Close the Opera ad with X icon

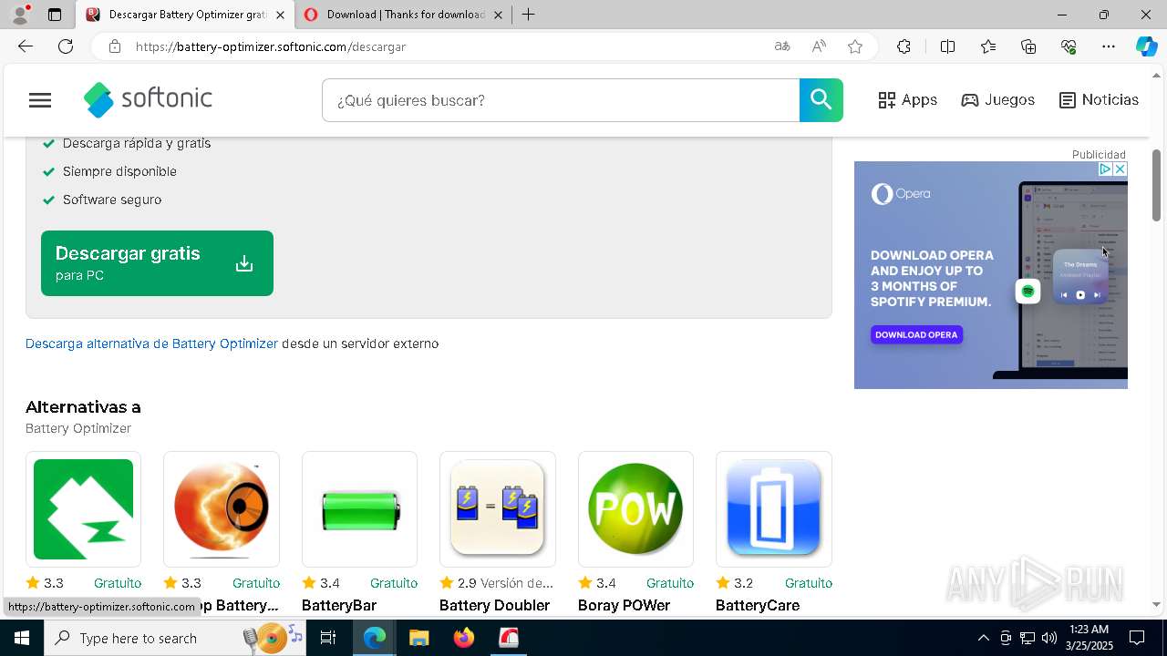pos(1121,169)
